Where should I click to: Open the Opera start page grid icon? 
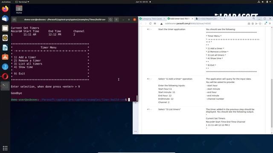(155, 24)
